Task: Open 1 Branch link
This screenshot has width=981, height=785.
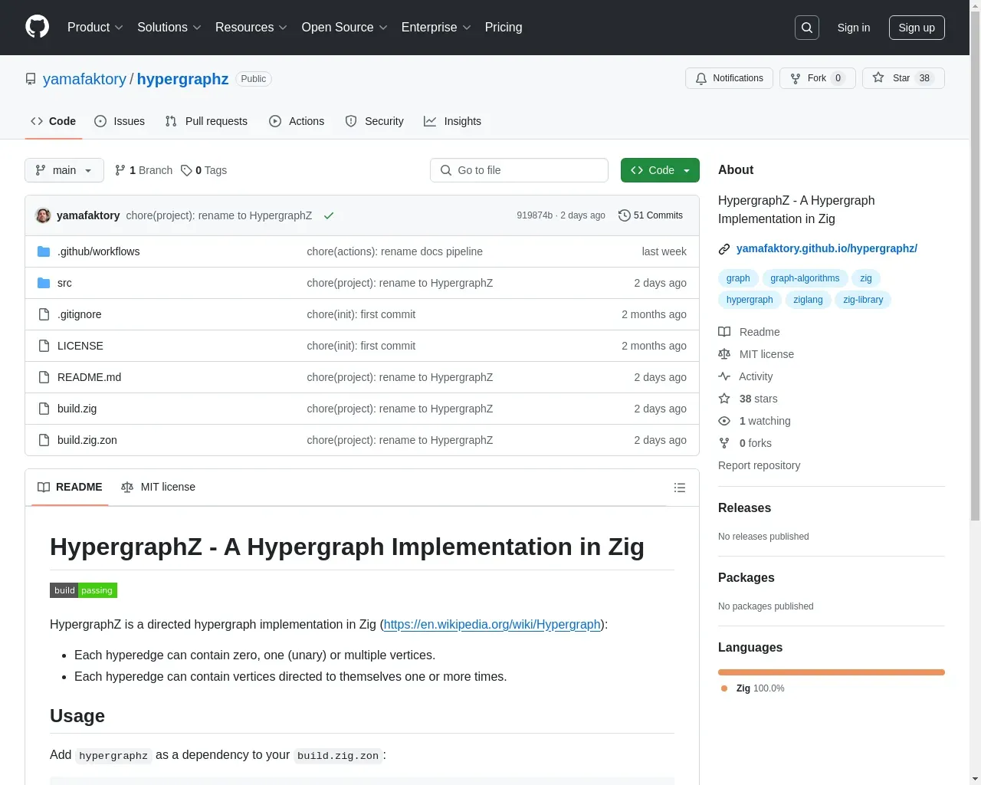Action: pyautogui.click(x=144, y=170)
